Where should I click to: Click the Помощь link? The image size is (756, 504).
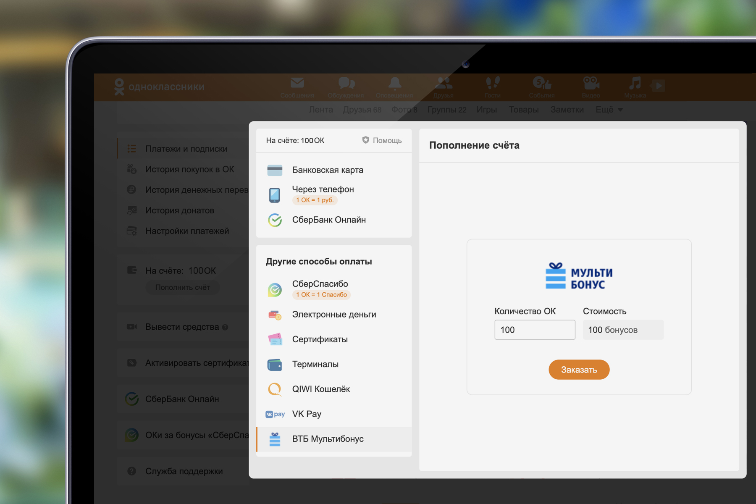click(x=387, y=140)
